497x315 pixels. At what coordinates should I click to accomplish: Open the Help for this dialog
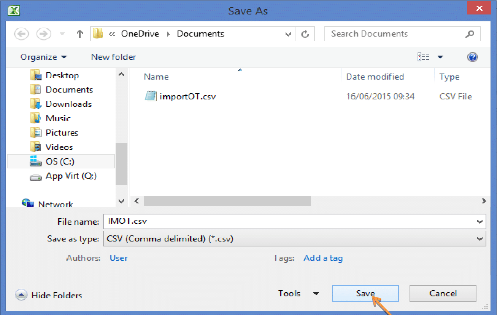click(x=472, y=57)
